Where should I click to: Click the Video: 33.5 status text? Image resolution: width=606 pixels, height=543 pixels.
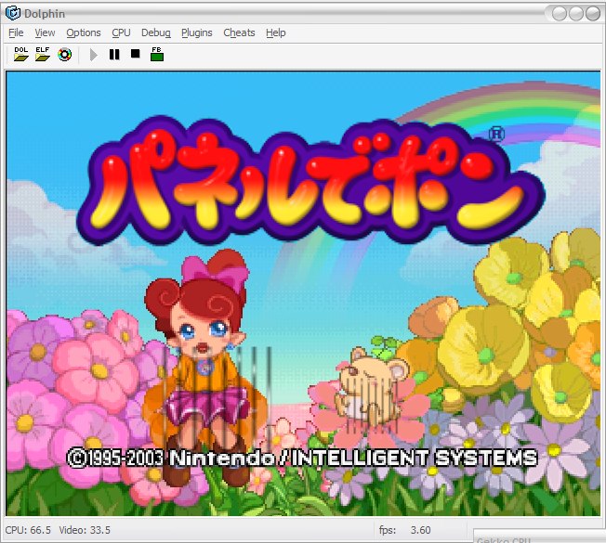pyautogui.click(x=85, y=530)
